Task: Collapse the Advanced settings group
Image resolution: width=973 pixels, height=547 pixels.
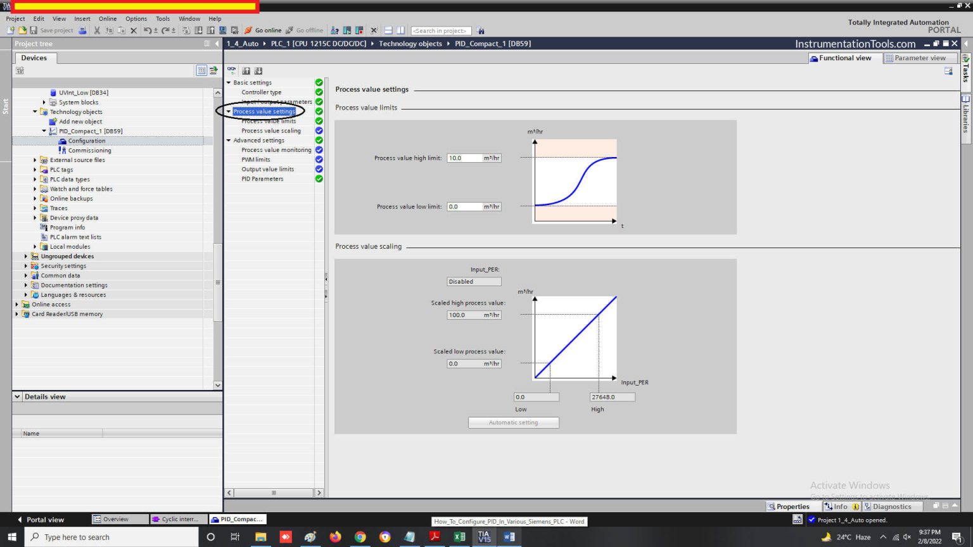Action: coord(229,141)
